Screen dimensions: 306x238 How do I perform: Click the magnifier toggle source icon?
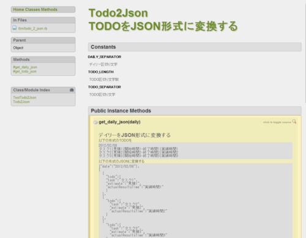pos(294,122)
